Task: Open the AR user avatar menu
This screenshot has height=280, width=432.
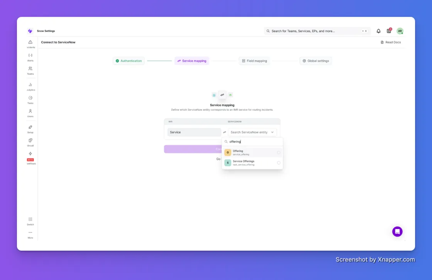Action: click(x=400, y=31)
